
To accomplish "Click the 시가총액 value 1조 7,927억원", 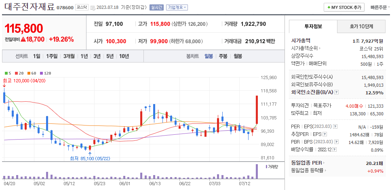I will pyautogui.click(x=367, y=41).
